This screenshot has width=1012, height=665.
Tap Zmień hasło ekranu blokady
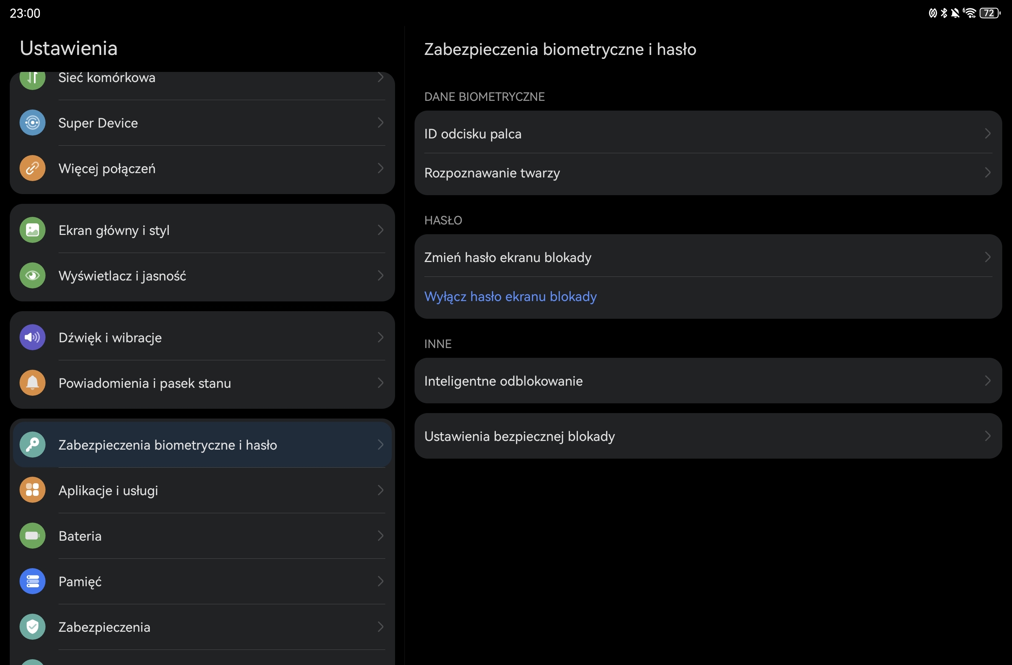pyautogui.click(x=708, y=257)
